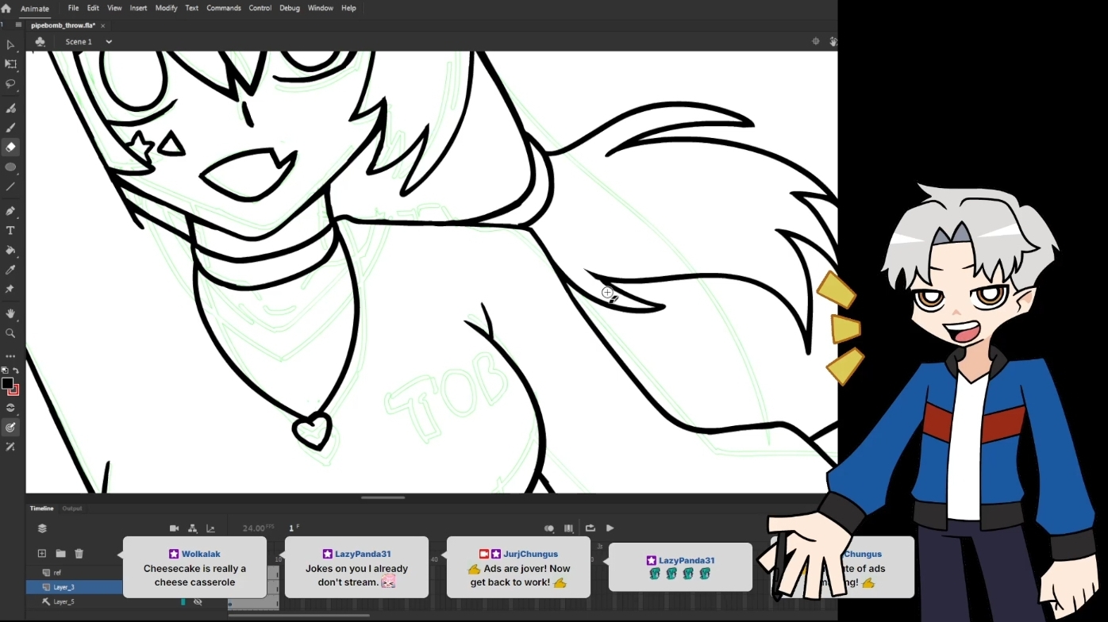Open the View menu

point(114,8)
